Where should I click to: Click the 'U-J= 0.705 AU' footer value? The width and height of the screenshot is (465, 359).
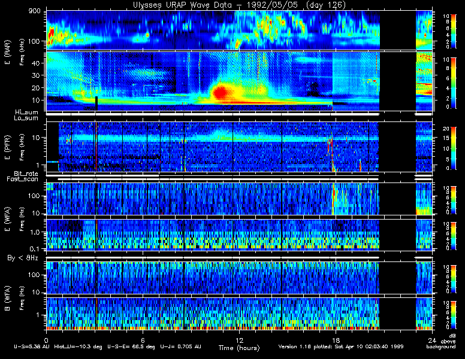[180, 346]
